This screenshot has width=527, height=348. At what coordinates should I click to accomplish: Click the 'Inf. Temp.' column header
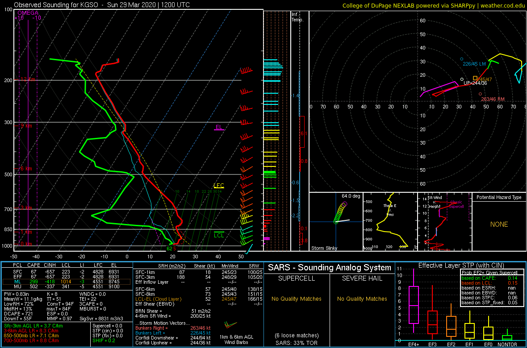[x=298, y=17]
